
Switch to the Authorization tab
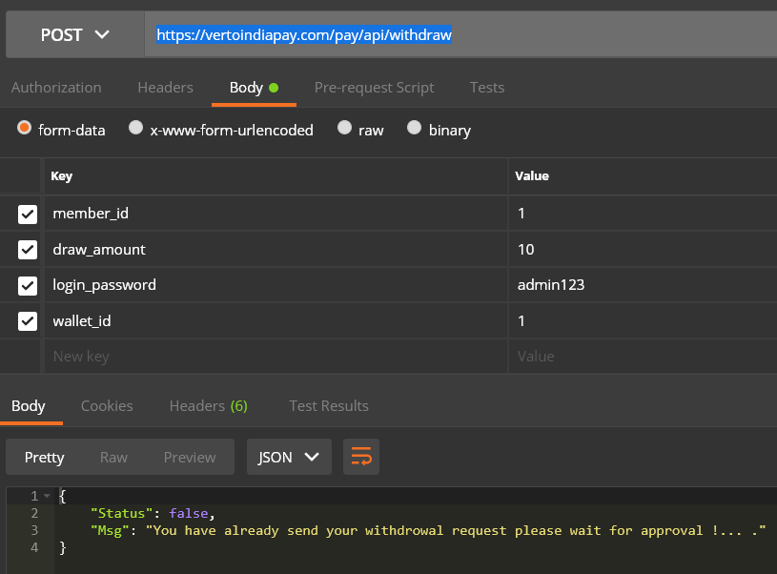(56, 88)
